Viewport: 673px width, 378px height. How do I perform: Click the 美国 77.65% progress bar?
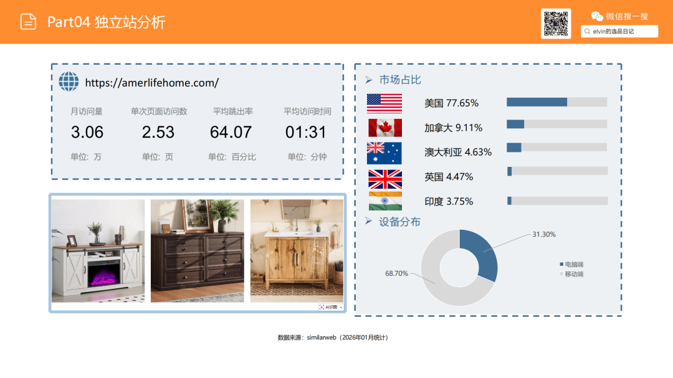tap(556, 102)
